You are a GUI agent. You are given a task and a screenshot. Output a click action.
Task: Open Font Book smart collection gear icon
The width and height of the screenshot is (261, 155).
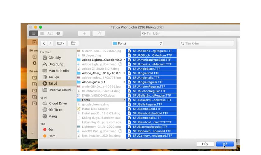pos(34,63)
